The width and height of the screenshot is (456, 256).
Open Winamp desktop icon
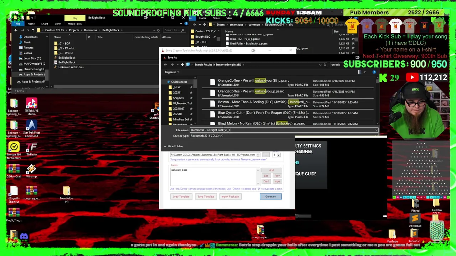coord(31,171)
